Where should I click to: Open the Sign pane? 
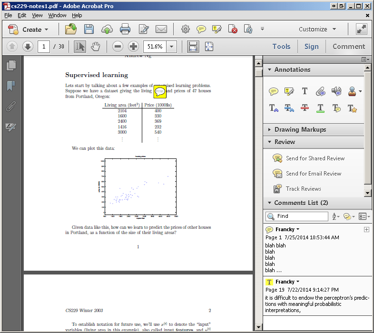click(x=312, y=46)
